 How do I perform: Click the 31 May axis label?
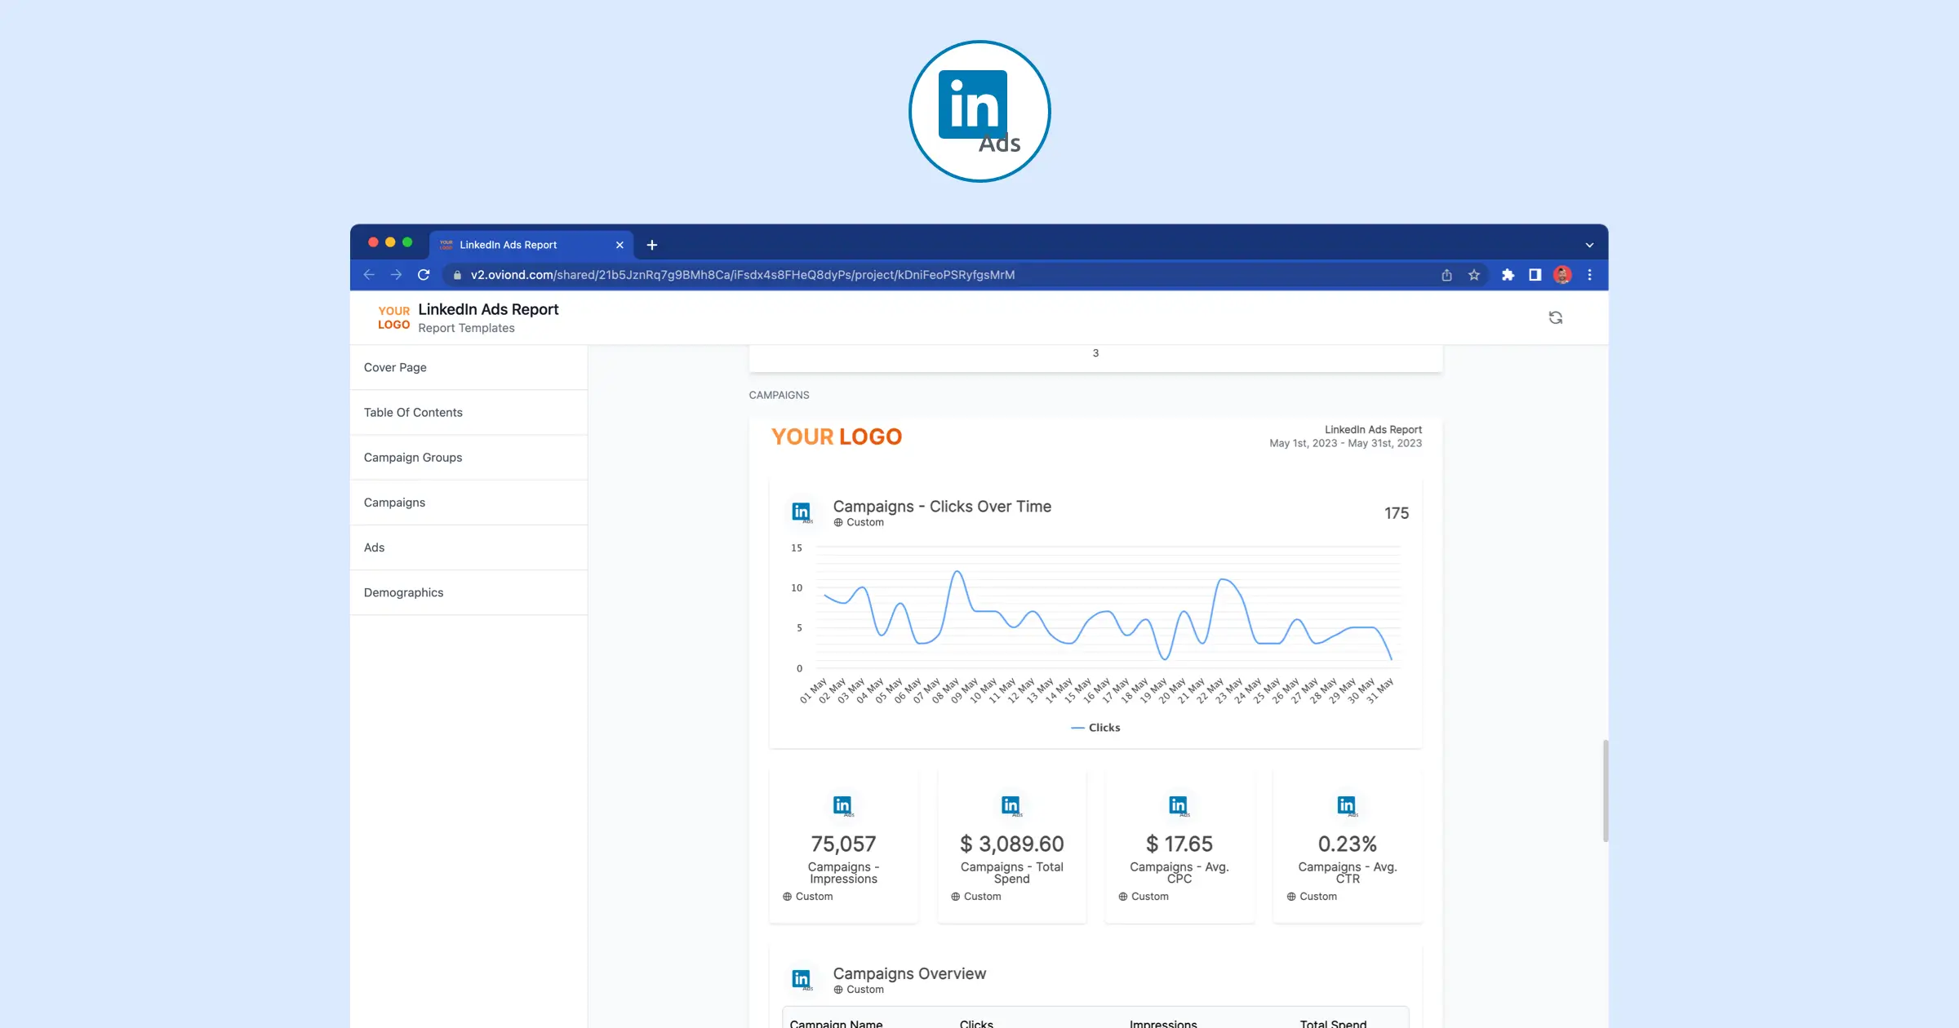coord(1379,690)
